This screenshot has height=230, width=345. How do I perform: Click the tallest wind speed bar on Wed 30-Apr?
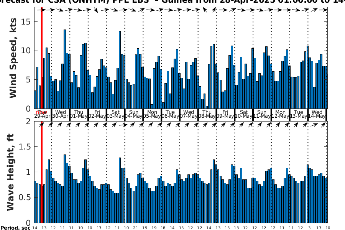coord(65,69)
